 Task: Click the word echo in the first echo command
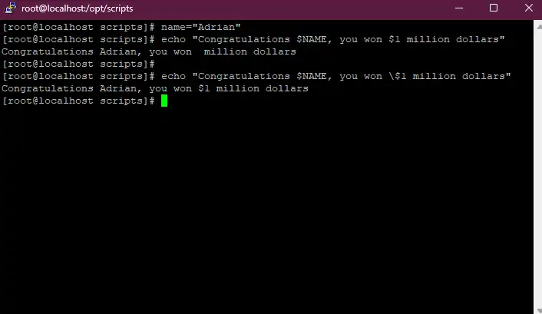pos(174,39)
